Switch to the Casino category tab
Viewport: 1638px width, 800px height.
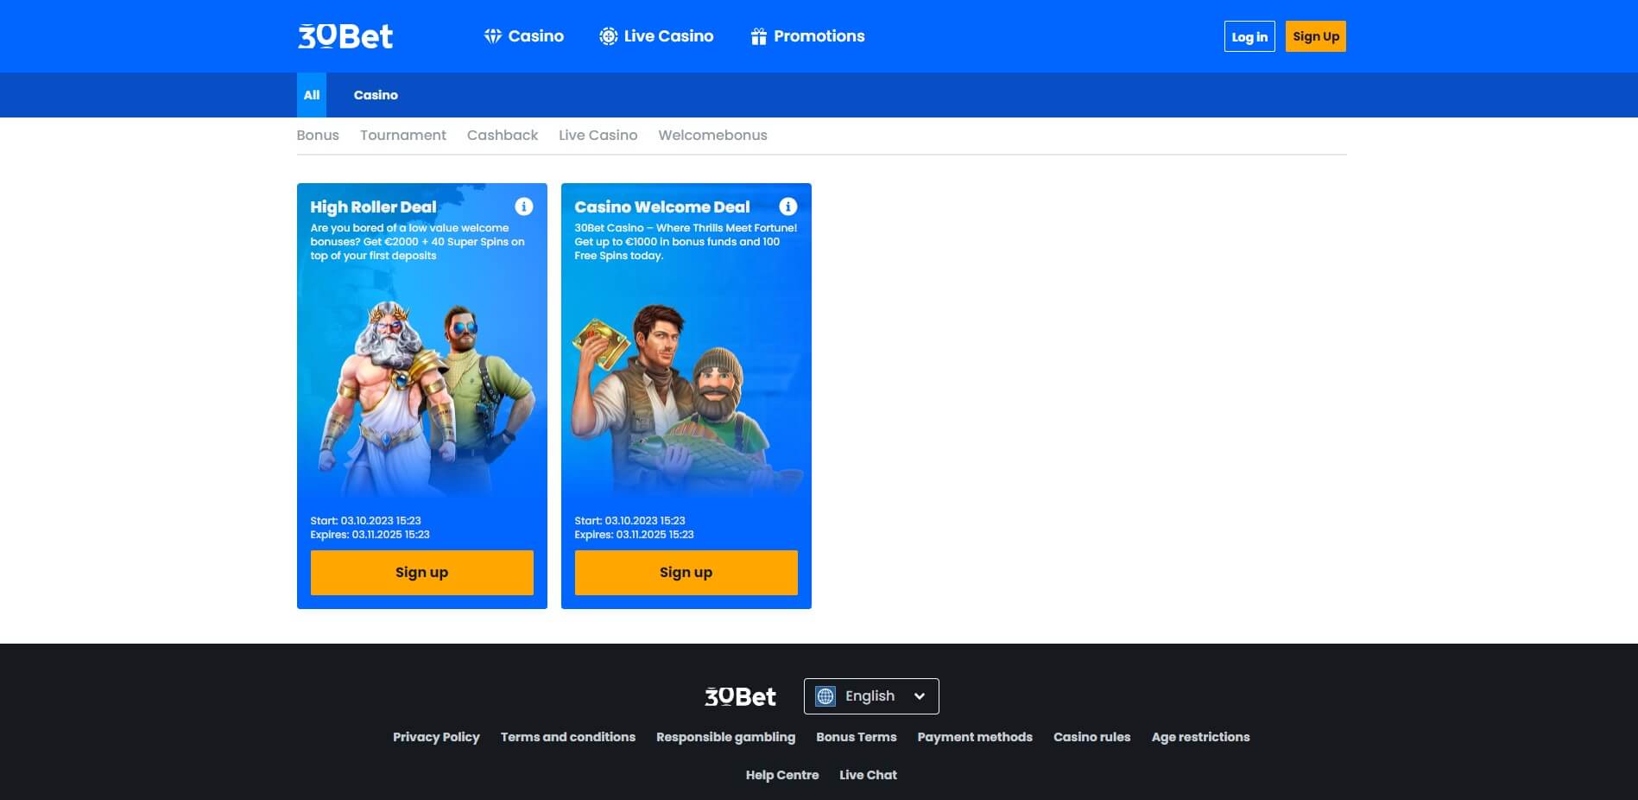point(376,95)
